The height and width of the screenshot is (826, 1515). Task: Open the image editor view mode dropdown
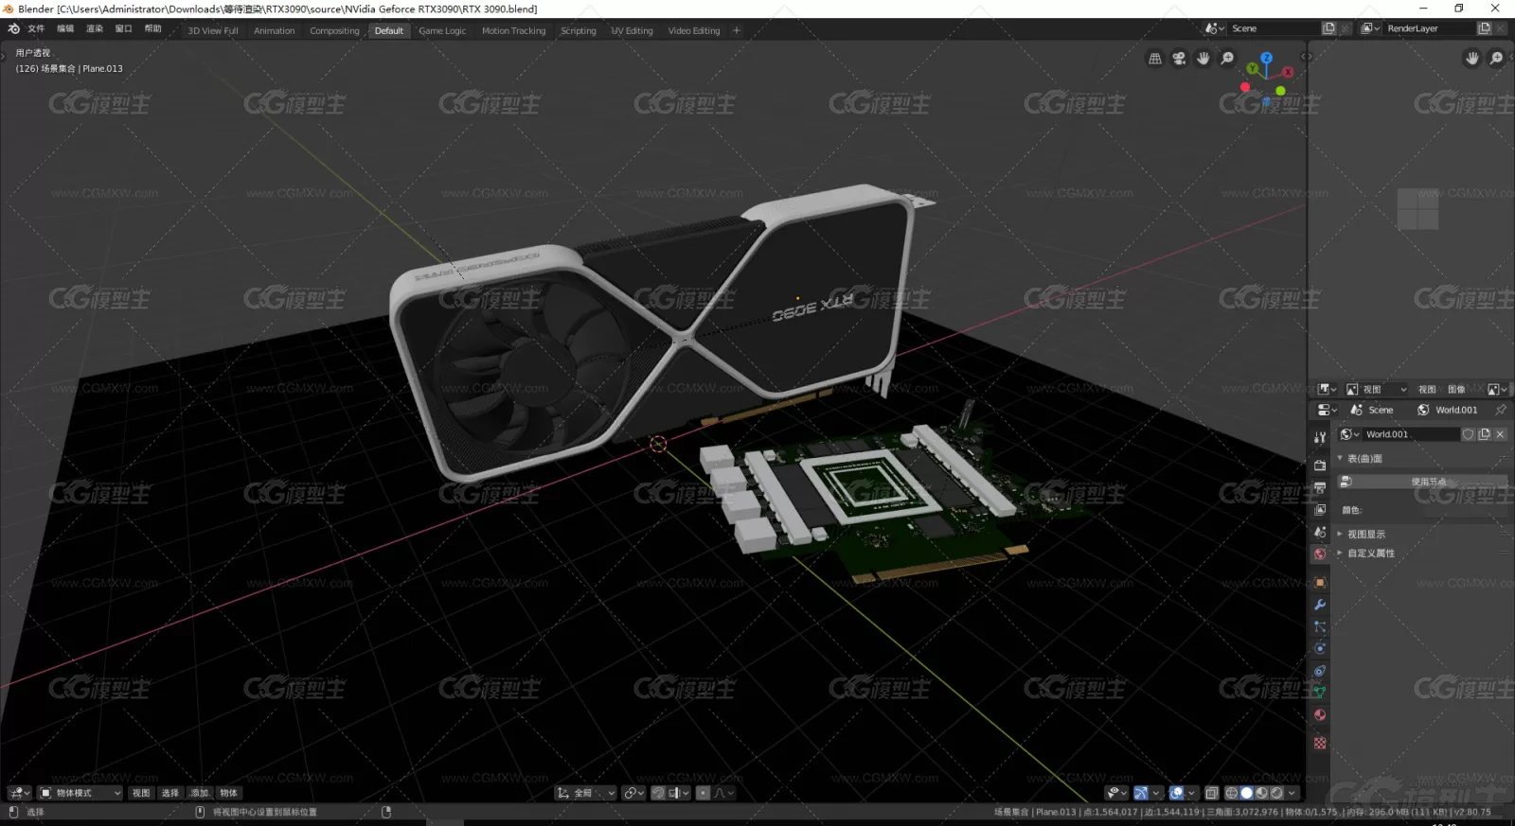click(x=1376, y=389)
